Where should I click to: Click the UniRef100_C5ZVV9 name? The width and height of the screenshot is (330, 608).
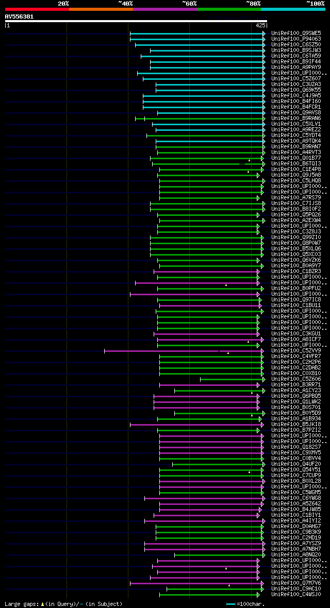pyautogui.click(x=296, y=350)
